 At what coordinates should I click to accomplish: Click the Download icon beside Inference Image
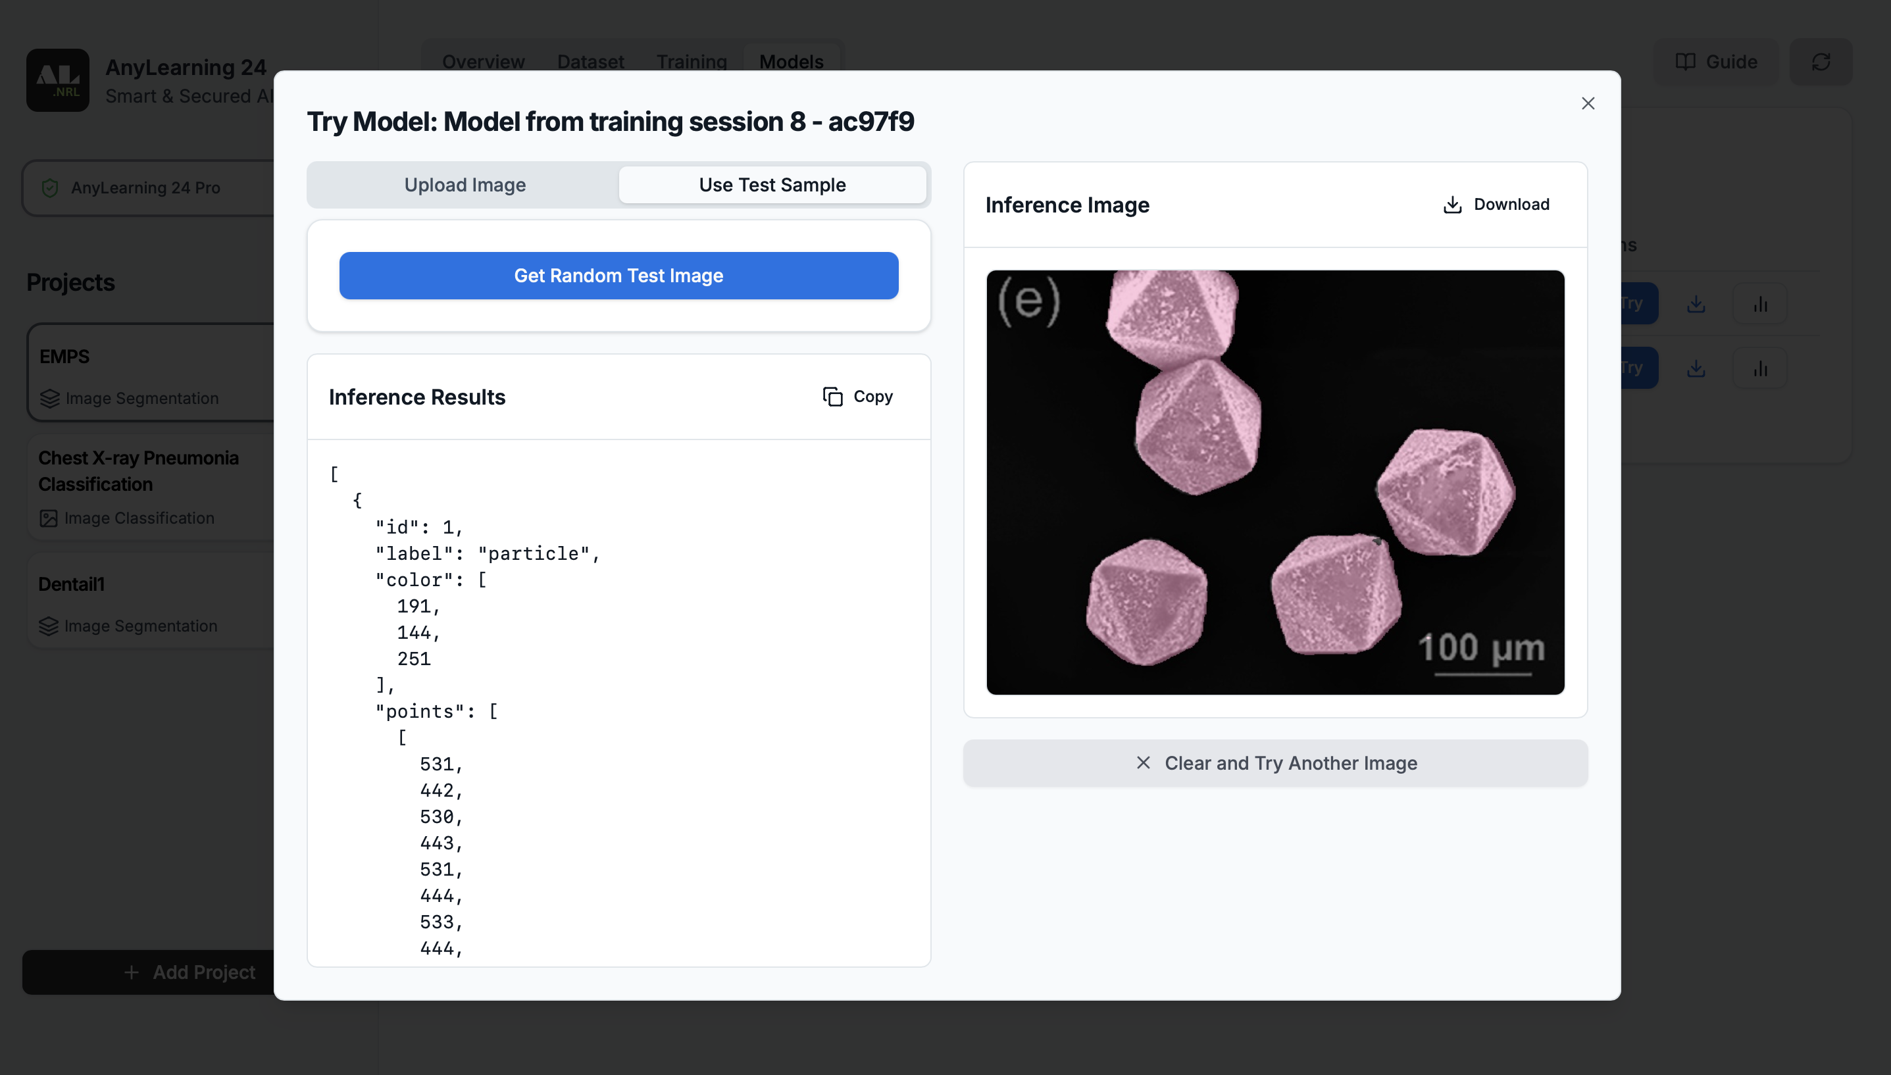click(1451, 205)
